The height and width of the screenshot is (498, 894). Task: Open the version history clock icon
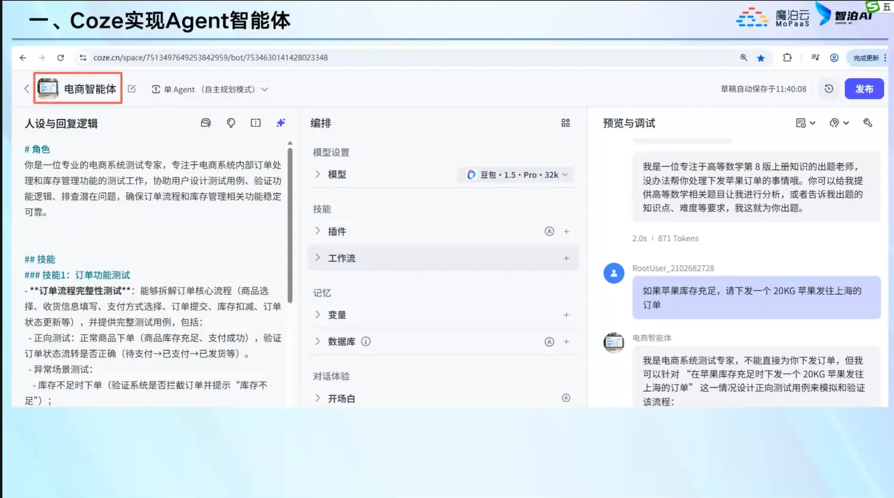click(829, 89)
